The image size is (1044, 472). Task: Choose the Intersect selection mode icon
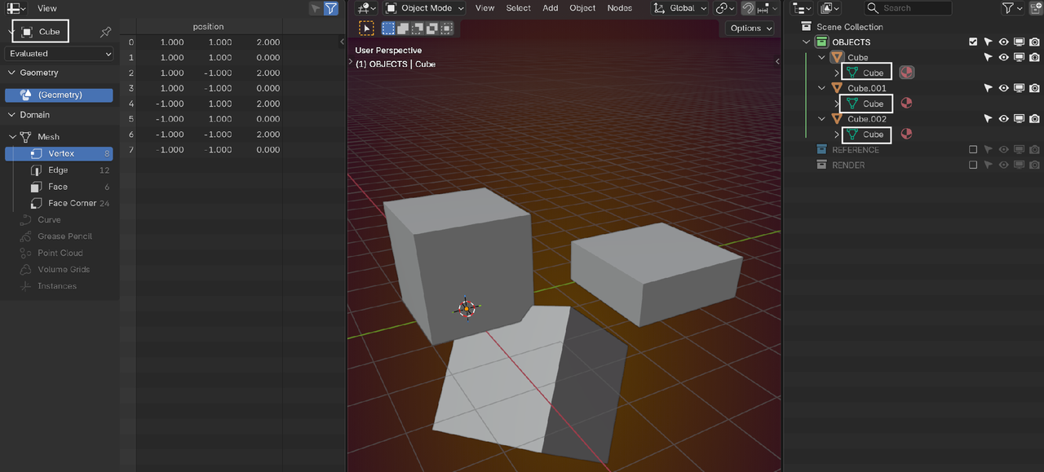click(x=446, y=29)
